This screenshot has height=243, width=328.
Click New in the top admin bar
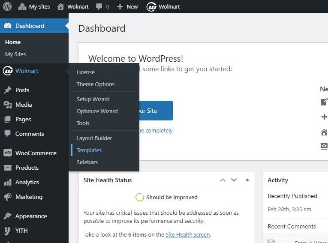[x=127, y=6]
